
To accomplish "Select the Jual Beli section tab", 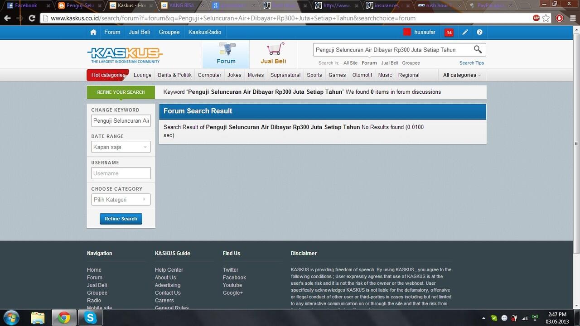I will click(273, 54).
